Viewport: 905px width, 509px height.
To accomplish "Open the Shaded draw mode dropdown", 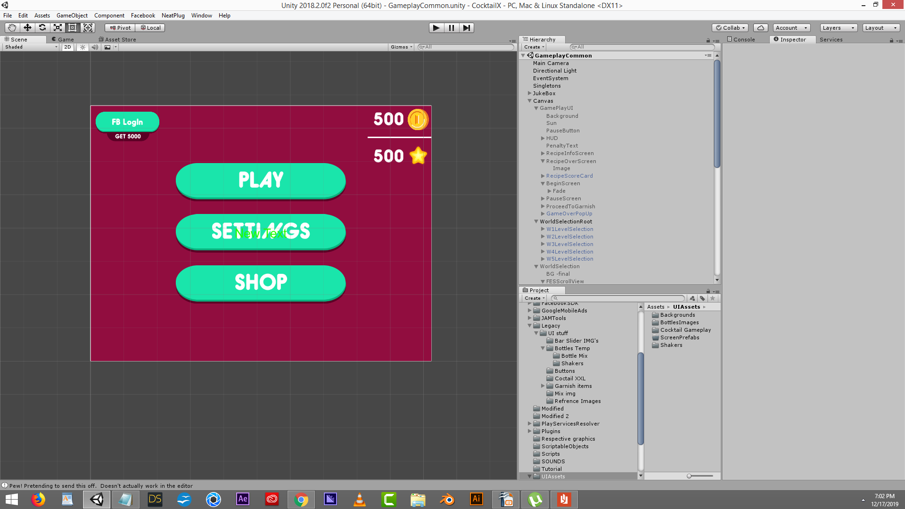I will point(31,47).
